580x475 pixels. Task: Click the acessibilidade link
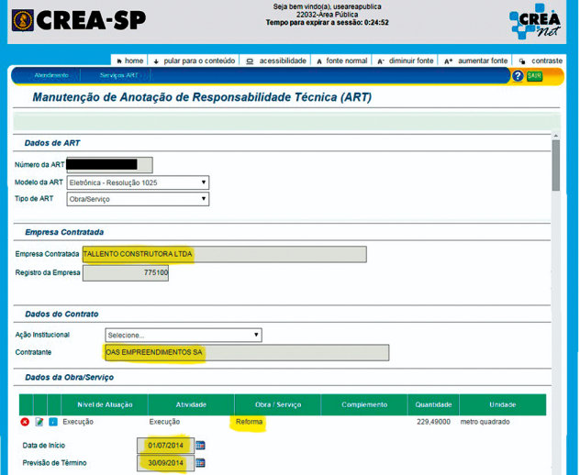276,61
